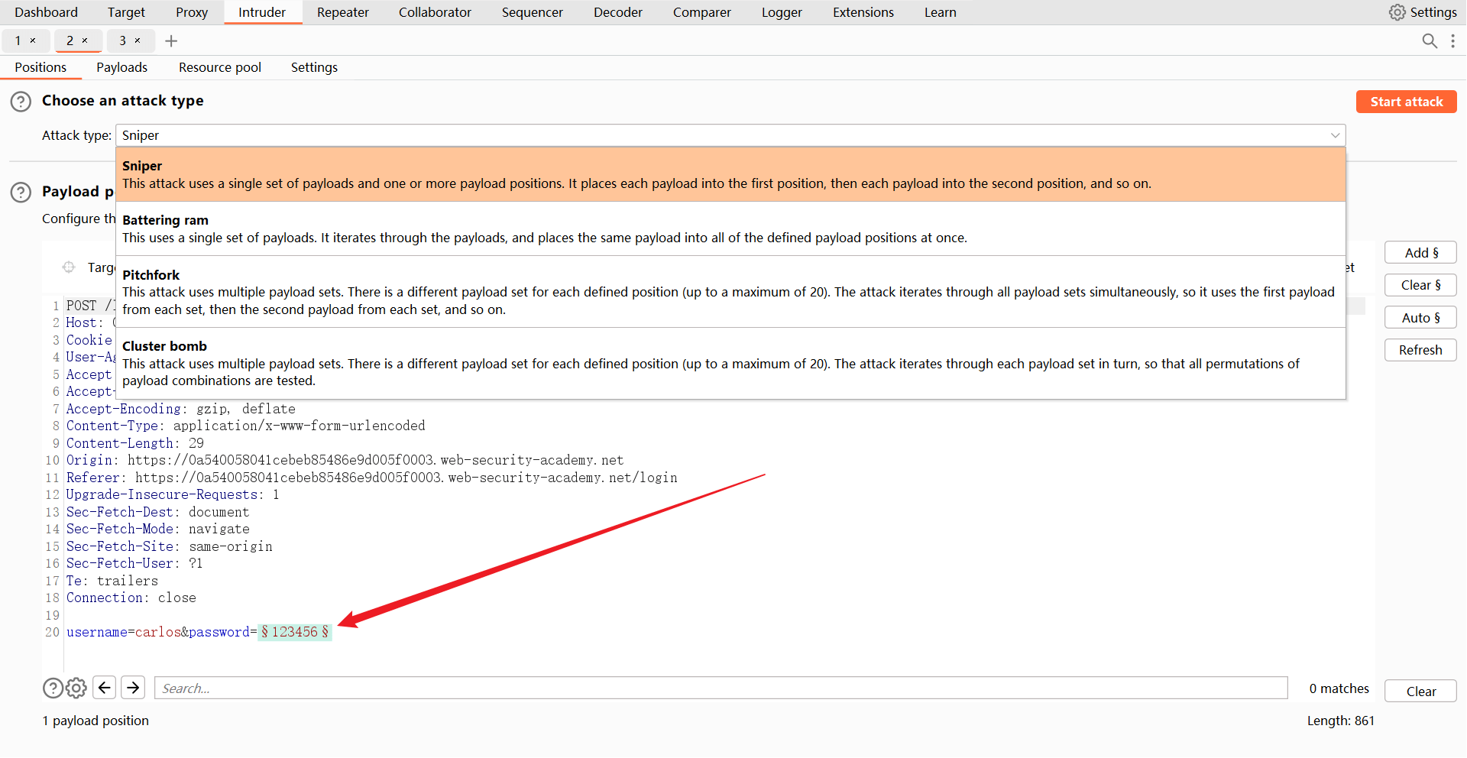This screenshot has width=1467, height=758.
Task: Select the Sniper attack type
Action: pyautogui.click(x=730, y=174)
